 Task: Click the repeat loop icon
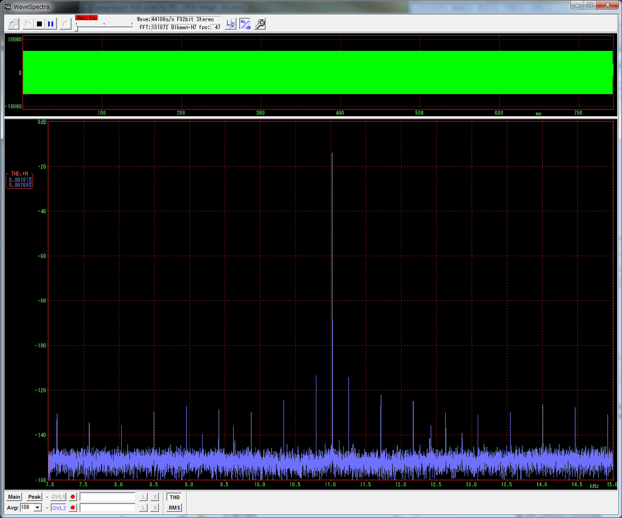click(65, 23)
